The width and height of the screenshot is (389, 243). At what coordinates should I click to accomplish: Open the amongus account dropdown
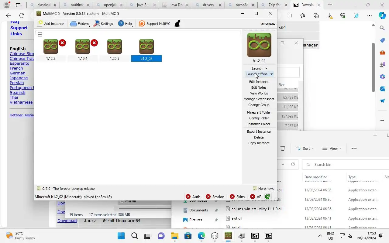(268, 24)
